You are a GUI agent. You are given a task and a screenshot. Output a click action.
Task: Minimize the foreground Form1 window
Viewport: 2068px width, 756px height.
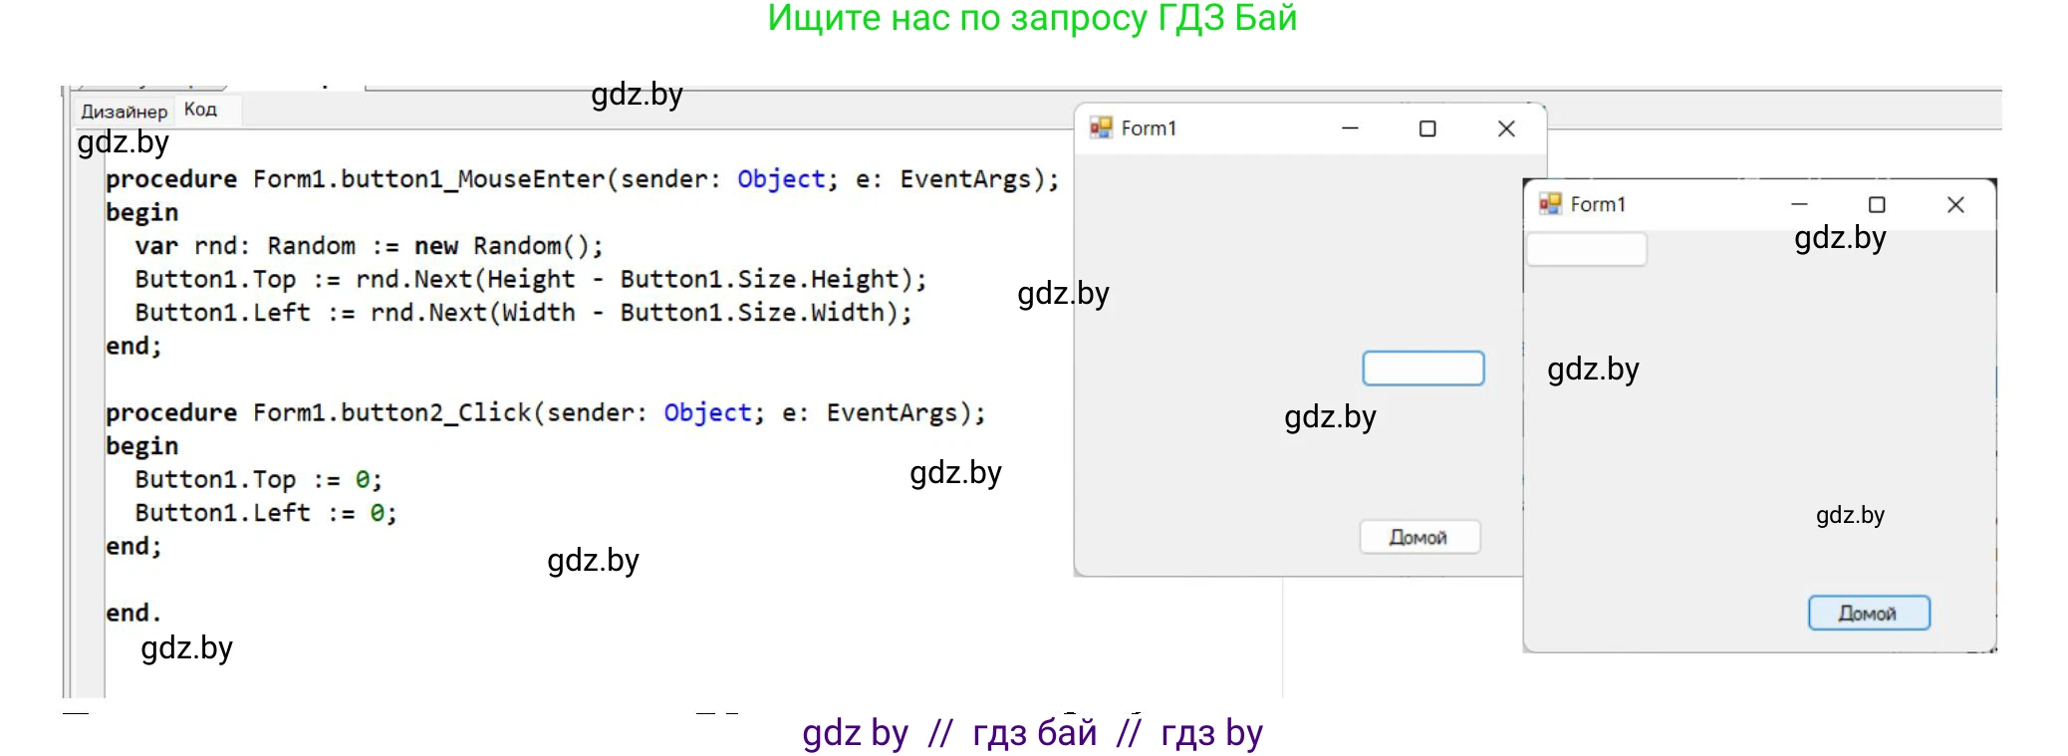1799,204
